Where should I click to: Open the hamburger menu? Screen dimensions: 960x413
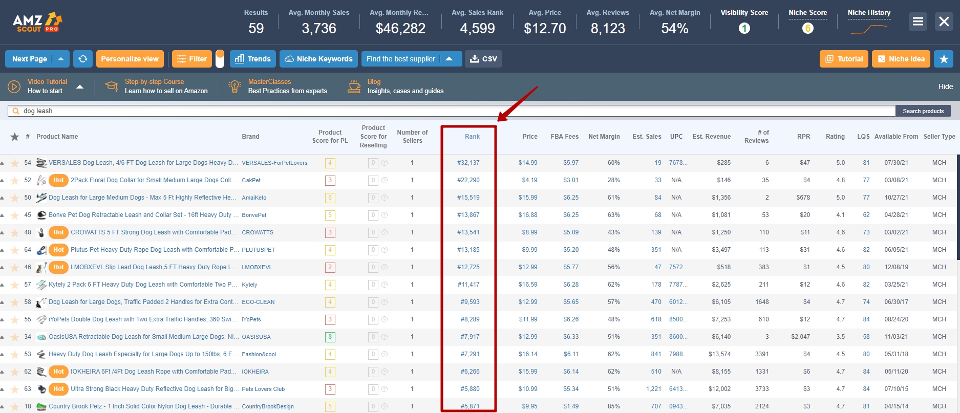[918, 21]
